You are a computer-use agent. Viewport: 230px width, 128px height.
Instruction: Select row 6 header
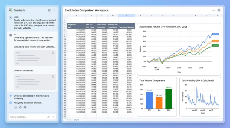click(65, 30)
